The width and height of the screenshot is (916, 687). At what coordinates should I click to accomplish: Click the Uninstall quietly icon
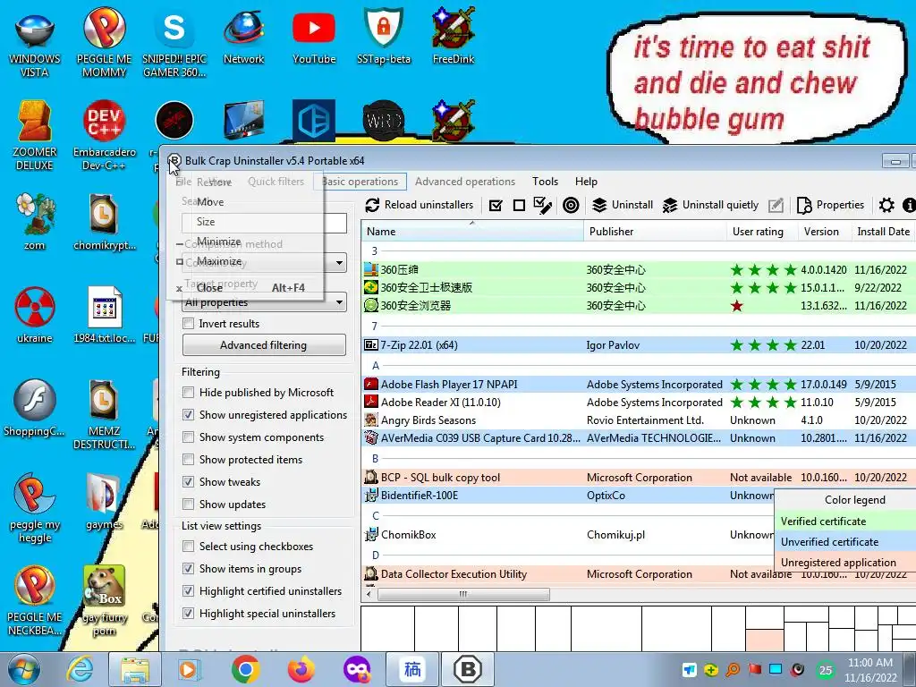tap(670, 205)
